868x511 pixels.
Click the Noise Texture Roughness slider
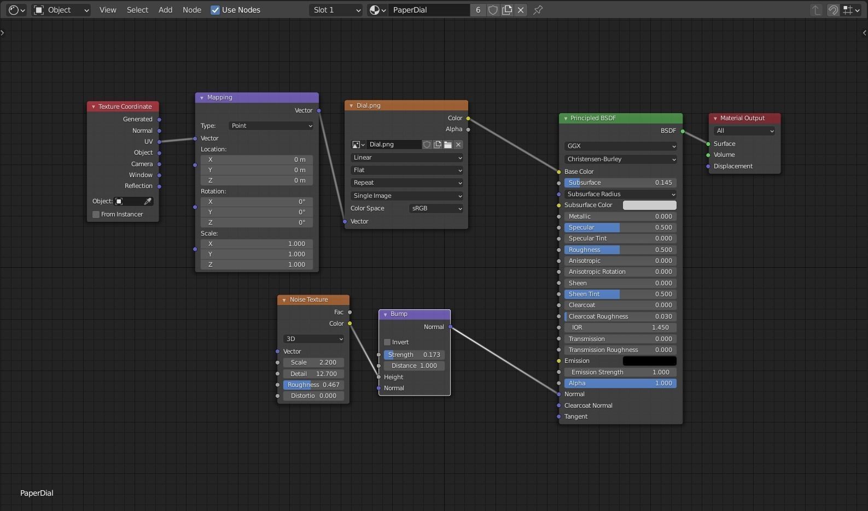click(313, 385)
